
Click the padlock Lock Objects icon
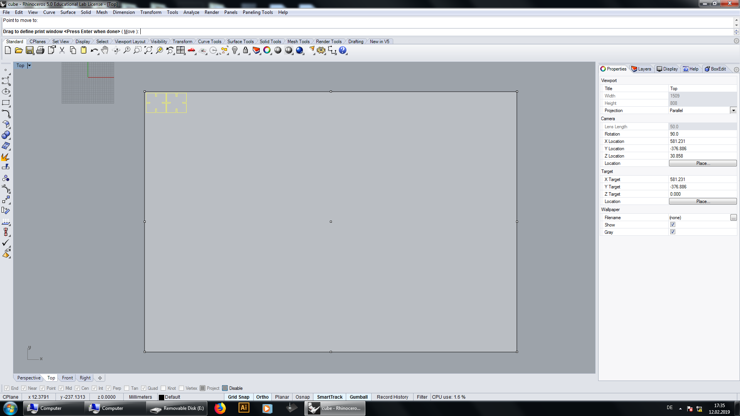click(246, 50)
